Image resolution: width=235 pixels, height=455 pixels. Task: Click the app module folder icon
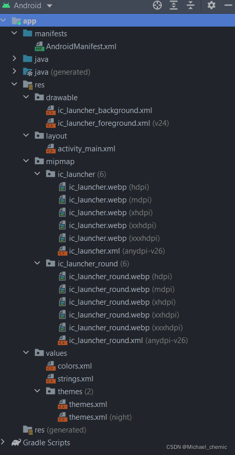coord(16,21)
